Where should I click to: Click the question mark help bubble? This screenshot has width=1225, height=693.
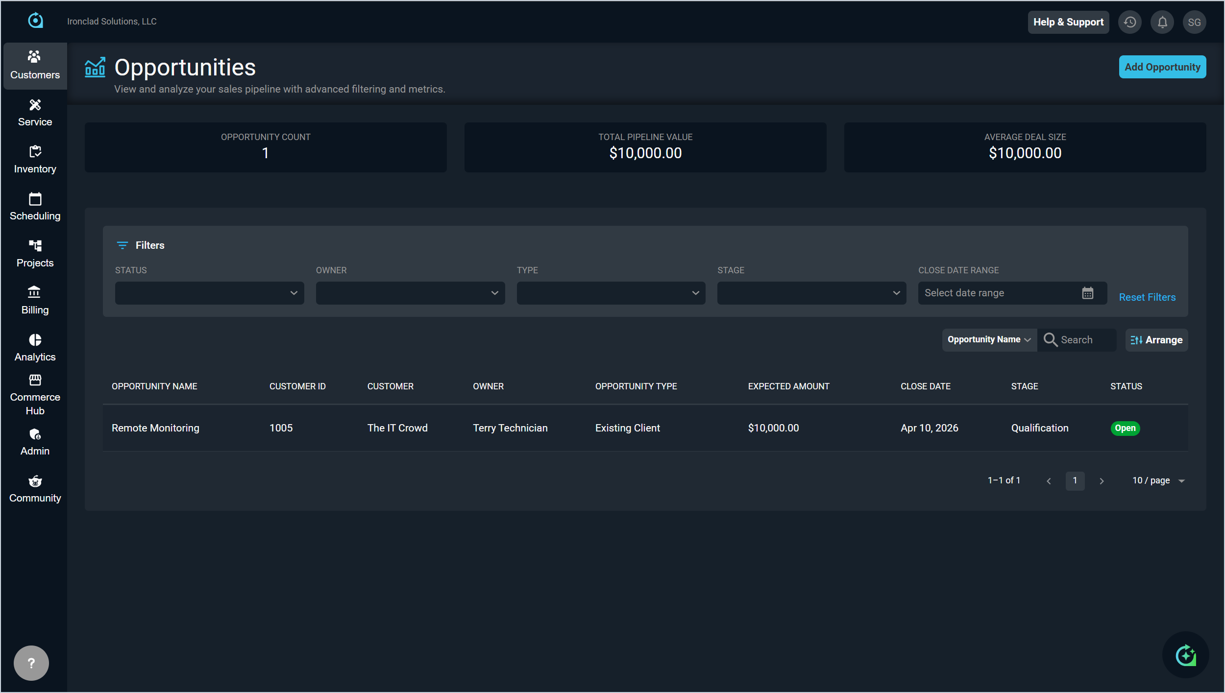pyautogui.click(x=31, y=663)
